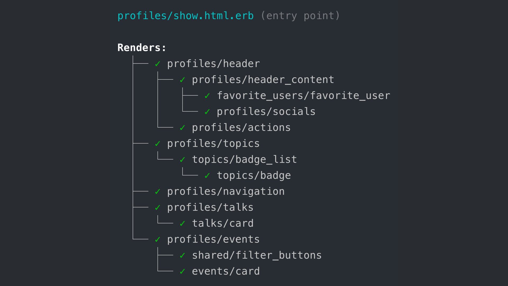This screenshot has height=286, width=508.
Task: Click the checkmark beside shared/filter_buttons
Action: click(x=183, y=255)
